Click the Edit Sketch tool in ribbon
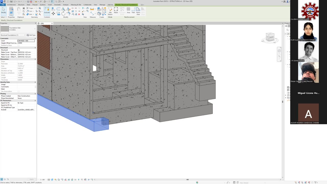The image size is (327, 184). pyautogui.click(x=110, y=10)
